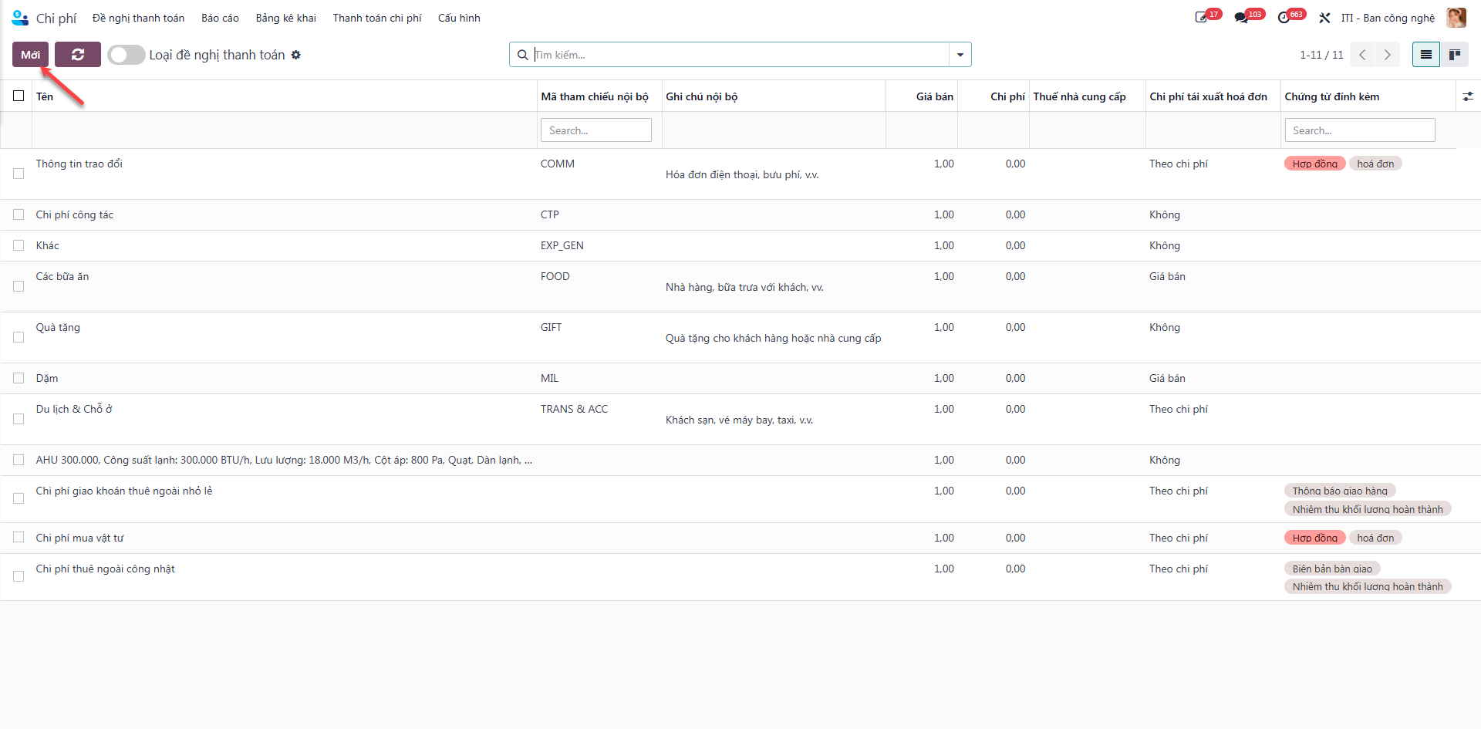Image resolution: width=1481 pixels, height=729 pixels.
Task: Click hoá đơn tag in Chi phí mua vật tư row
Action: click(1375, 538)
